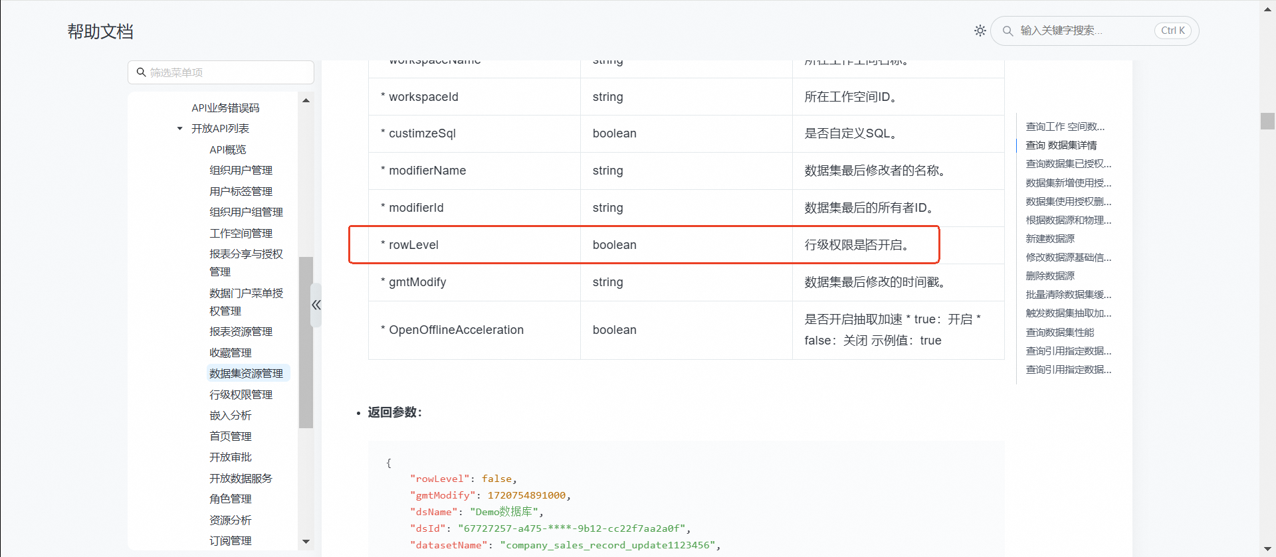Click the 帮助文档 site title

(x=100, y=32)
